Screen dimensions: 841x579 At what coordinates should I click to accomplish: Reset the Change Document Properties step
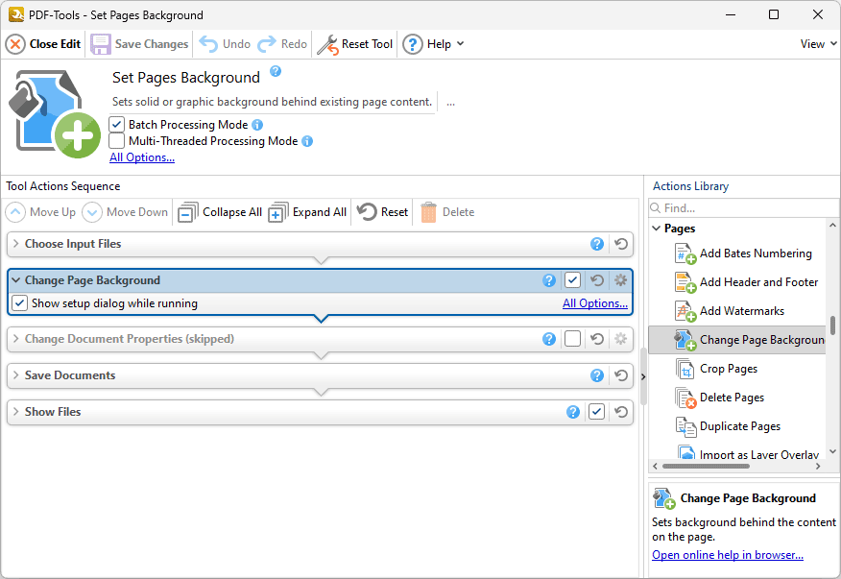pyautogui.click(x=597, y=339)
